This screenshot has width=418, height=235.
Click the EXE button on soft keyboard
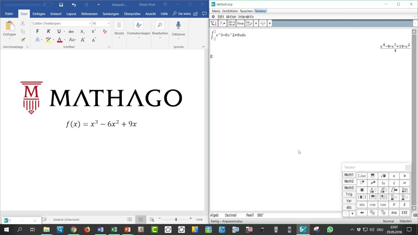tap(405, 213)
